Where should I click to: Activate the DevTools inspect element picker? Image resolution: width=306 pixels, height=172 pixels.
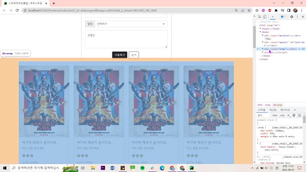[x=260, y=17]
